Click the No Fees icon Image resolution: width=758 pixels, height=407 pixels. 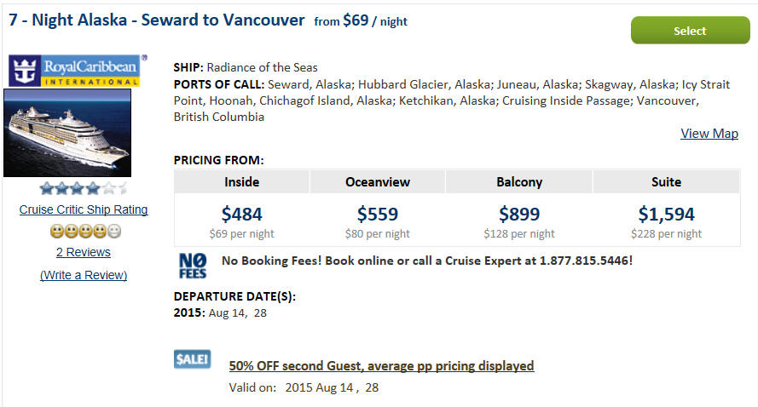(x=193, y=266)
